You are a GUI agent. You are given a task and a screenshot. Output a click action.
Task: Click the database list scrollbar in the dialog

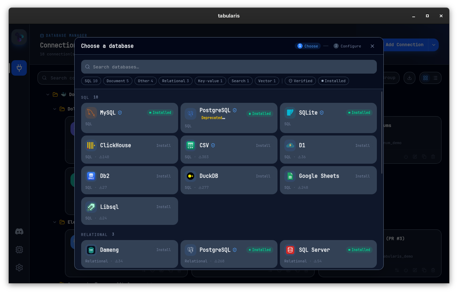pyautogui.click(x=382, y=132)
